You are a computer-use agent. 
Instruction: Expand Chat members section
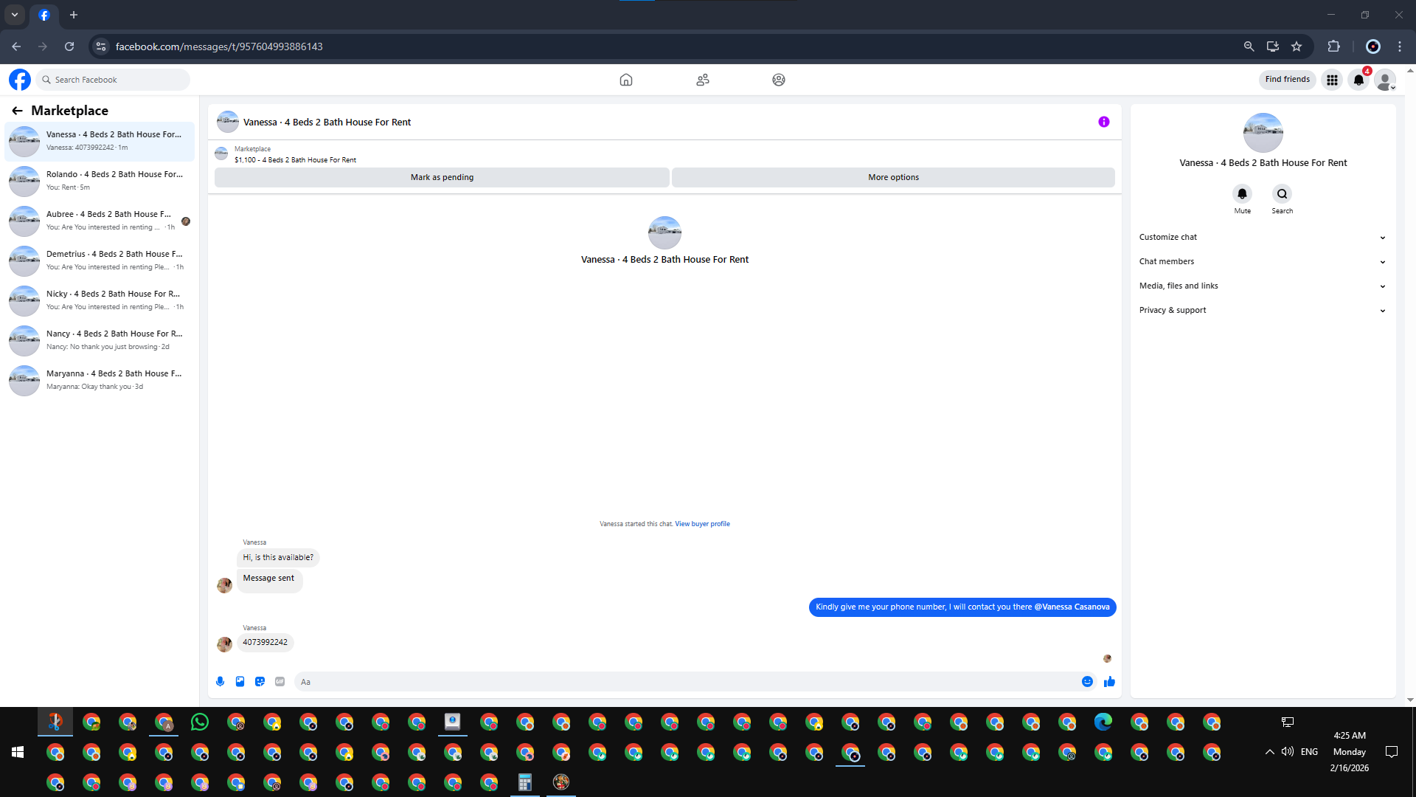[x=1262, y=261]
